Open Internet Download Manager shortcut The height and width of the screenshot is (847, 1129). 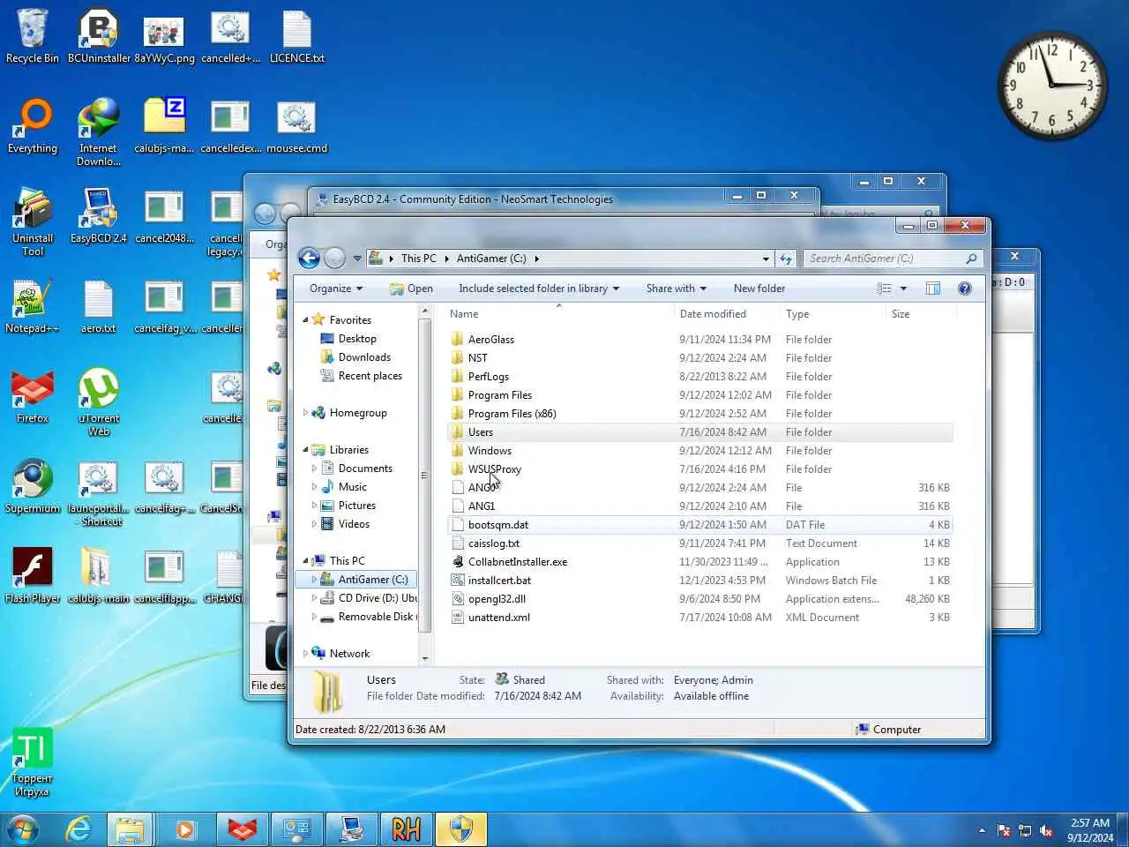coord(99,132)
